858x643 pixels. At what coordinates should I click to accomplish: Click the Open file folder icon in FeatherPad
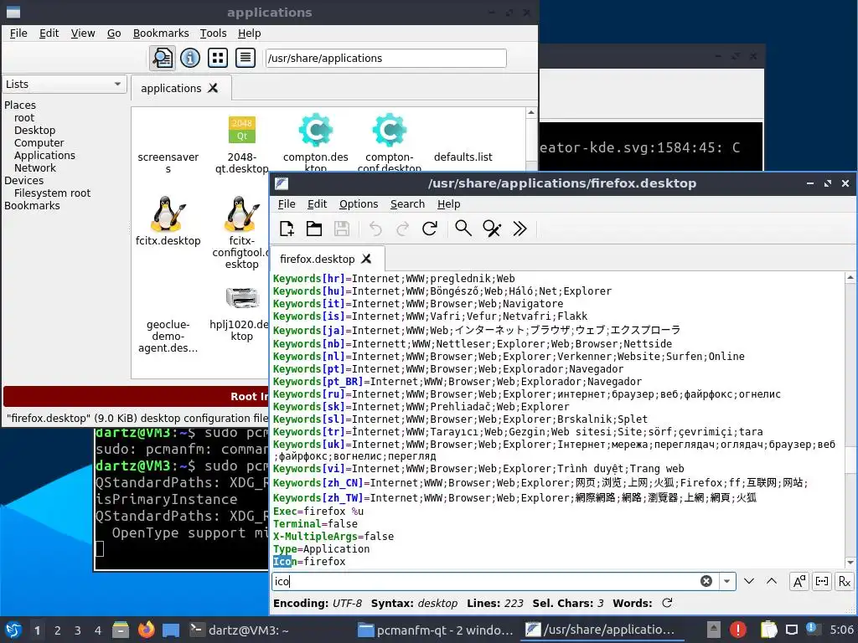click(314, 229)
